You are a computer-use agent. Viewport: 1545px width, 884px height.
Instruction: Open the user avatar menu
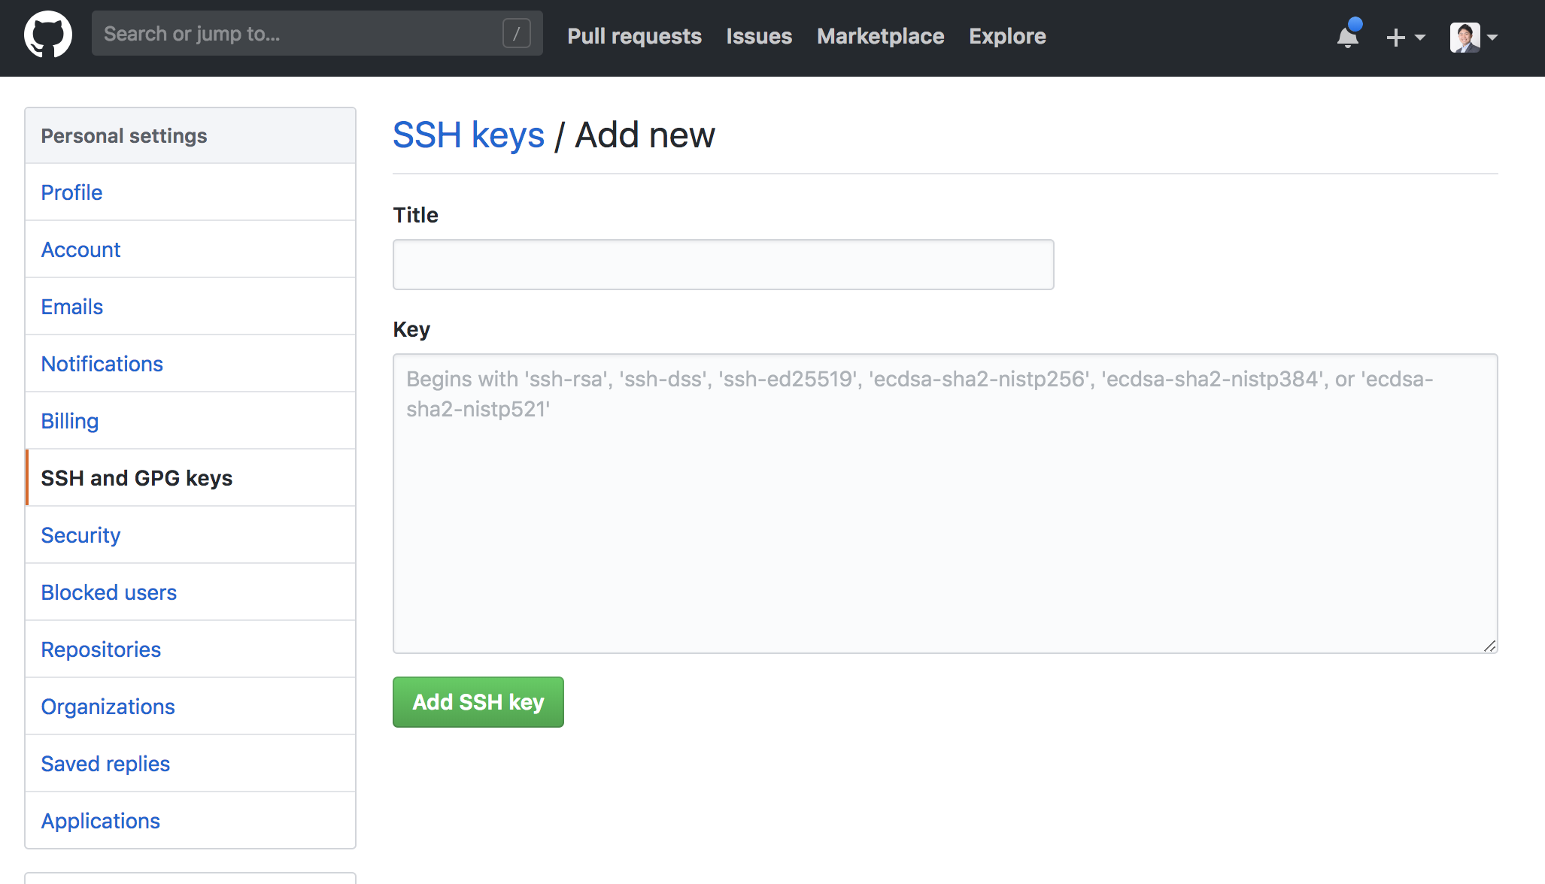point(1474,37)
